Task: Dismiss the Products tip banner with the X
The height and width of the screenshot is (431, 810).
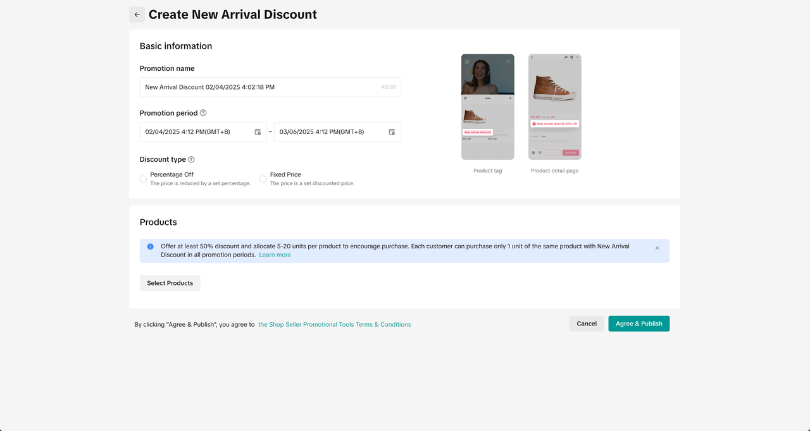Action: tap(657, 248)
